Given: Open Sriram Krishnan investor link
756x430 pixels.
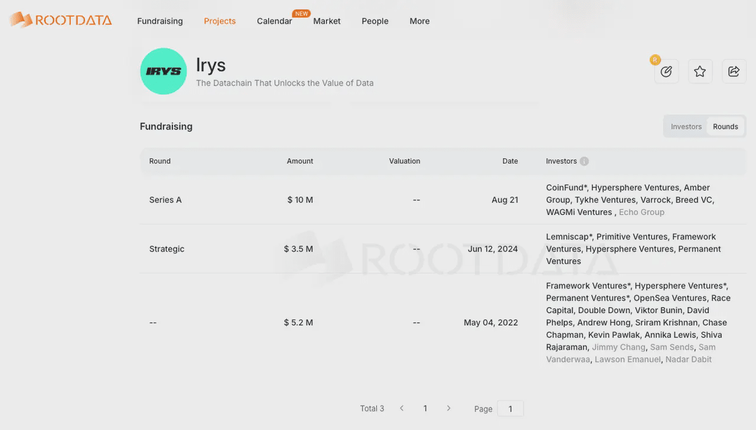Looking at the screenshot, I should point(666,322).
